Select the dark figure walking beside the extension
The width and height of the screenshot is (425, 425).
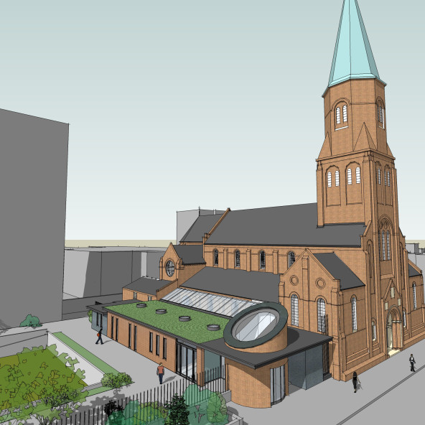coord(100,336)
